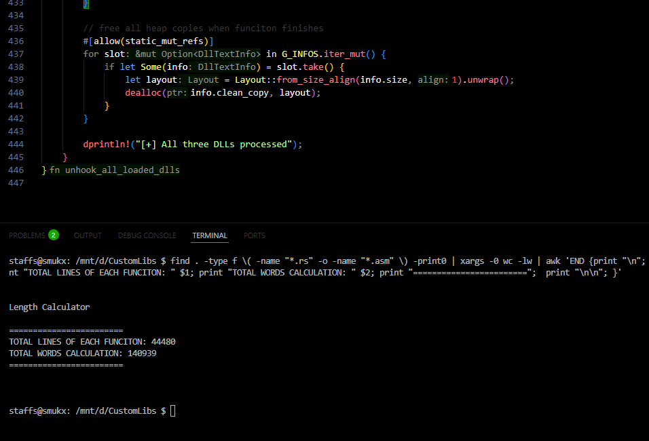Open the PROBLEMS panel tab
Image resolution: width=649 pixels, height=441 pixels.
27,235
